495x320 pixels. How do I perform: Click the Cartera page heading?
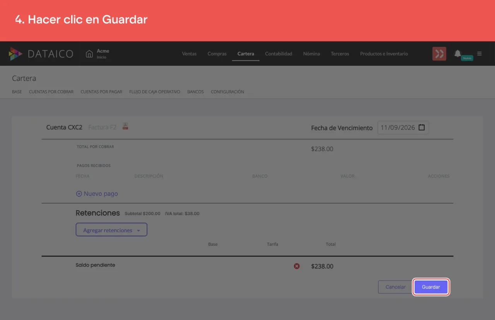coord(24,78)
